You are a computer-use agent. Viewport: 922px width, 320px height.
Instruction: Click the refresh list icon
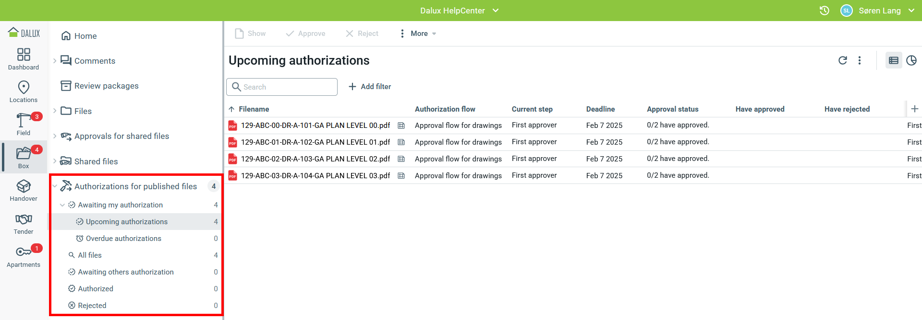click(842, 60)
